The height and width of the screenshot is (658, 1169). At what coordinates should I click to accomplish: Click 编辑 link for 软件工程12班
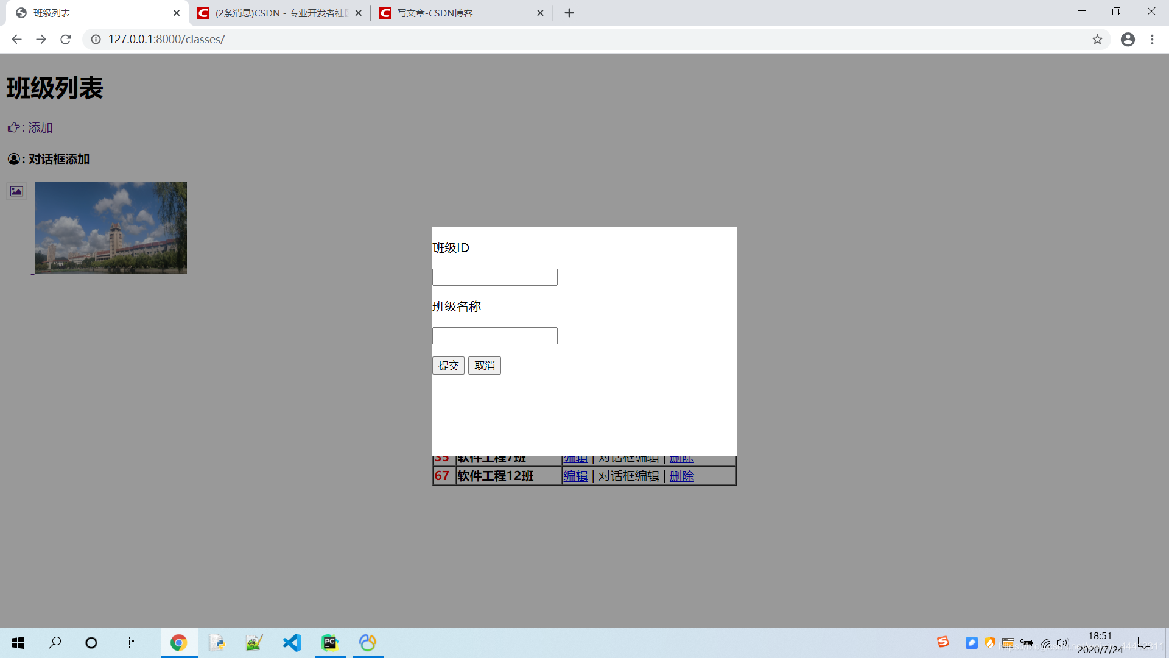click(x=575, y=476)
